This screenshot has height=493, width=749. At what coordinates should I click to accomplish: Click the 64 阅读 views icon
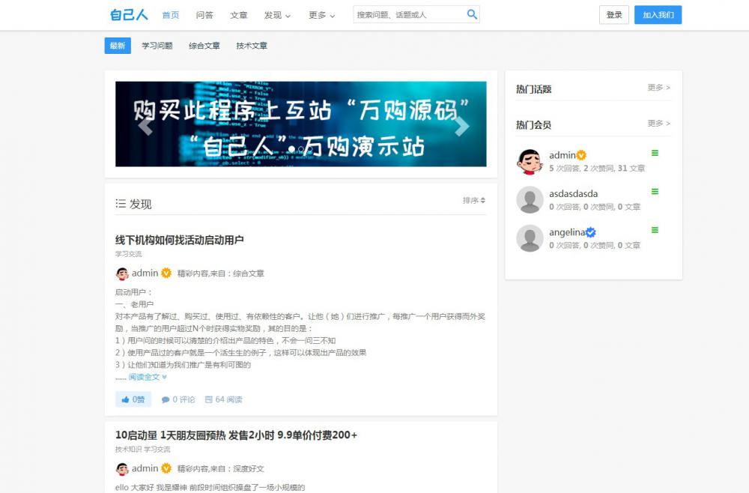pyautogui.click(x=209, y=400)
